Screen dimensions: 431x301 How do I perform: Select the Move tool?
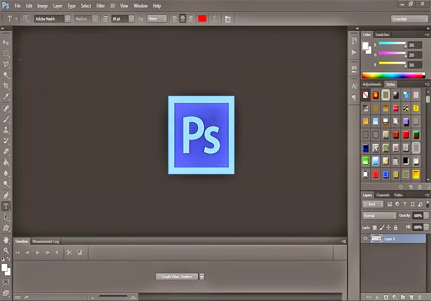click(6, 43)
